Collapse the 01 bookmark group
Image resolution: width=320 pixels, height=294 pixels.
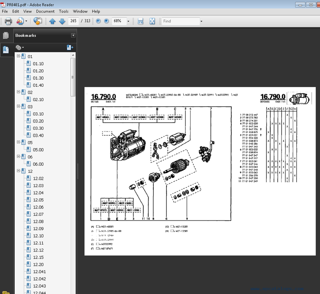(x=18, y=56)
